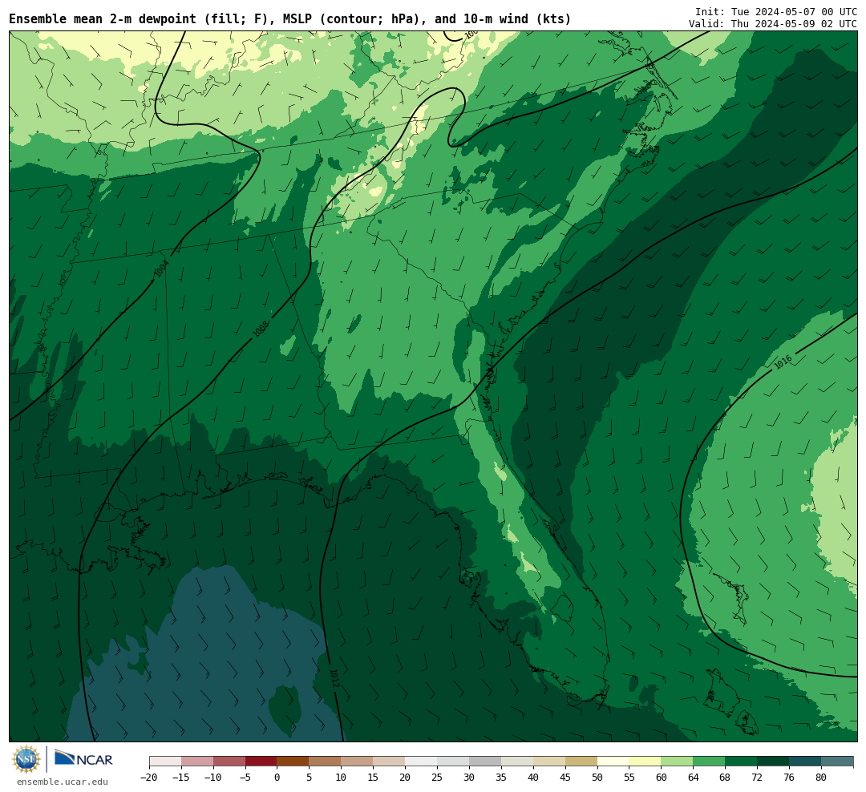Click the 1008 contour label
Image resolution: width=866 pixels, height=792 pixels.
(260, 329)
